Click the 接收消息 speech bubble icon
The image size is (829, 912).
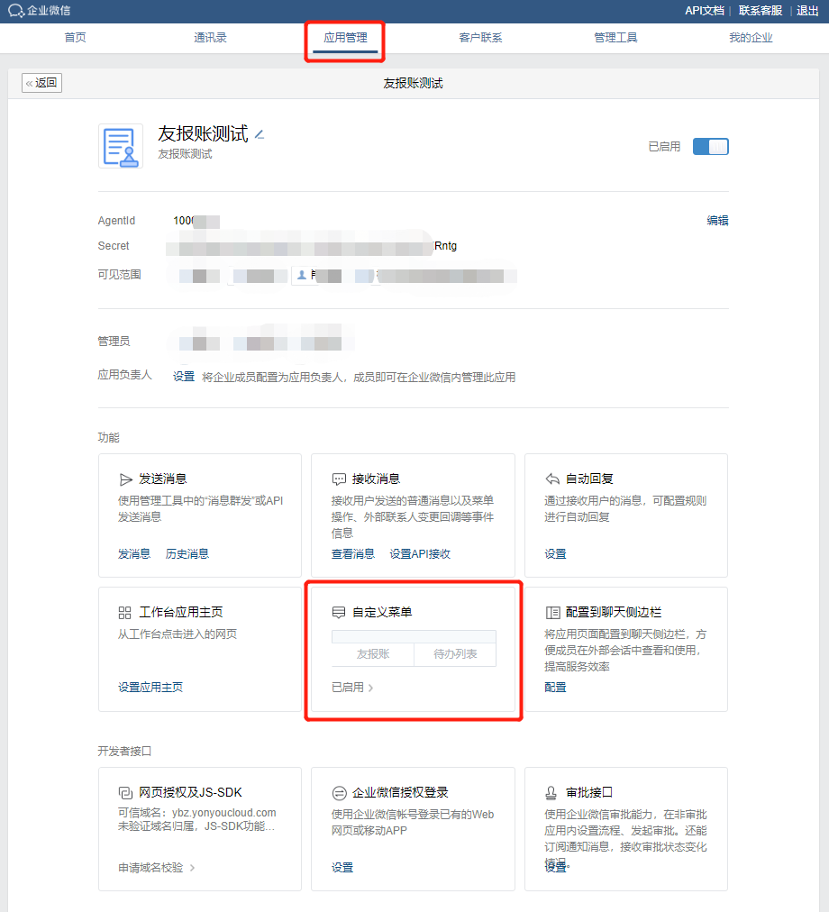coord(339,479)
